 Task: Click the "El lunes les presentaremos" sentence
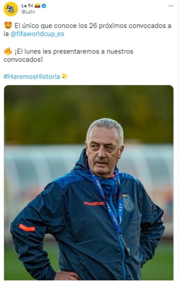point(68,55)
